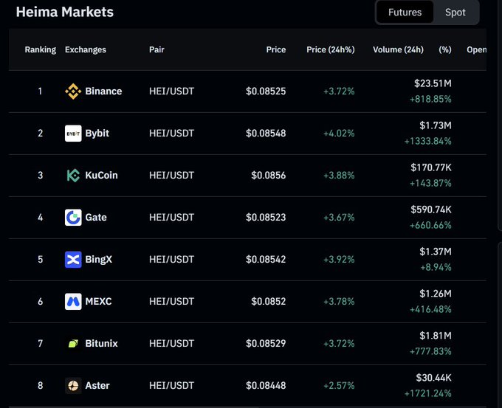Click the $0.08448 Aster price
502x408 pixels.
click(x=266, y=385)
